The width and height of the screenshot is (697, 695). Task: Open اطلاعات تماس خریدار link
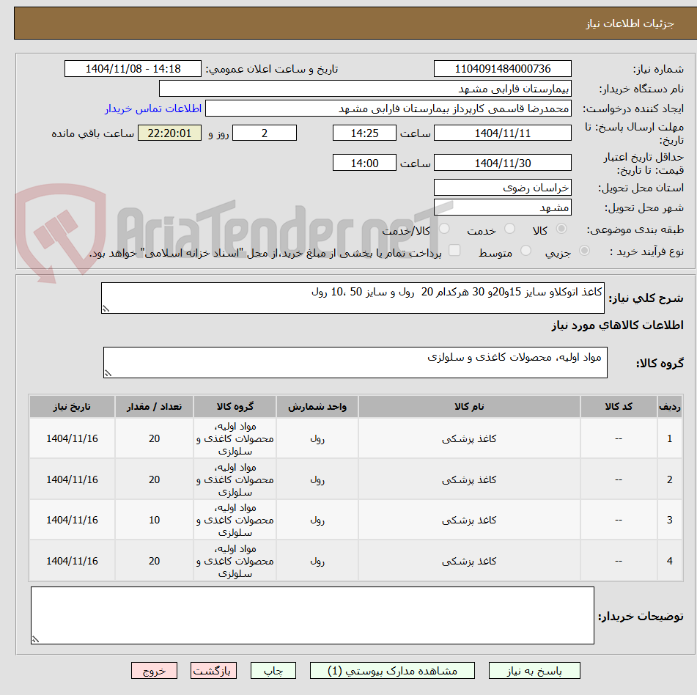153,109
